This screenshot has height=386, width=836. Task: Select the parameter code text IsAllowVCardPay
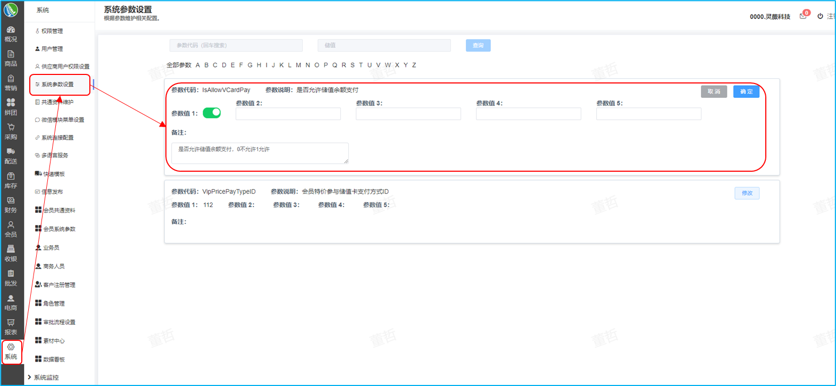(226, 90)
